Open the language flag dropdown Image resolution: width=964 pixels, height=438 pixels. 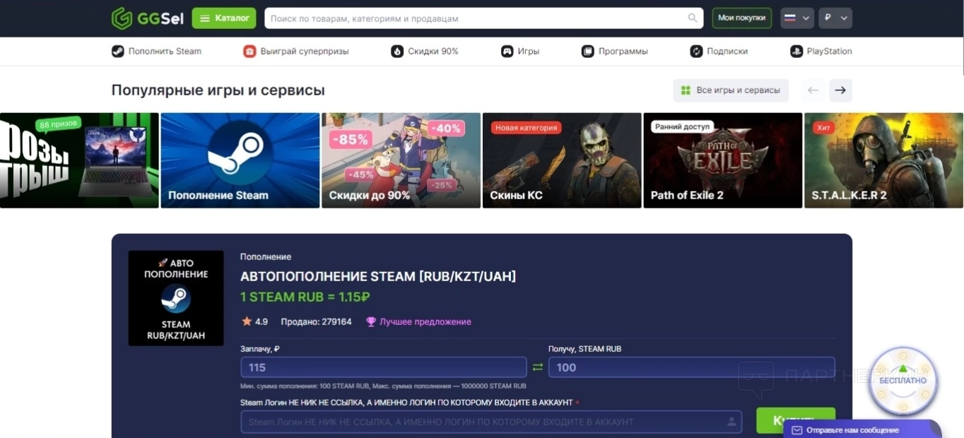(x=797, y=18)
